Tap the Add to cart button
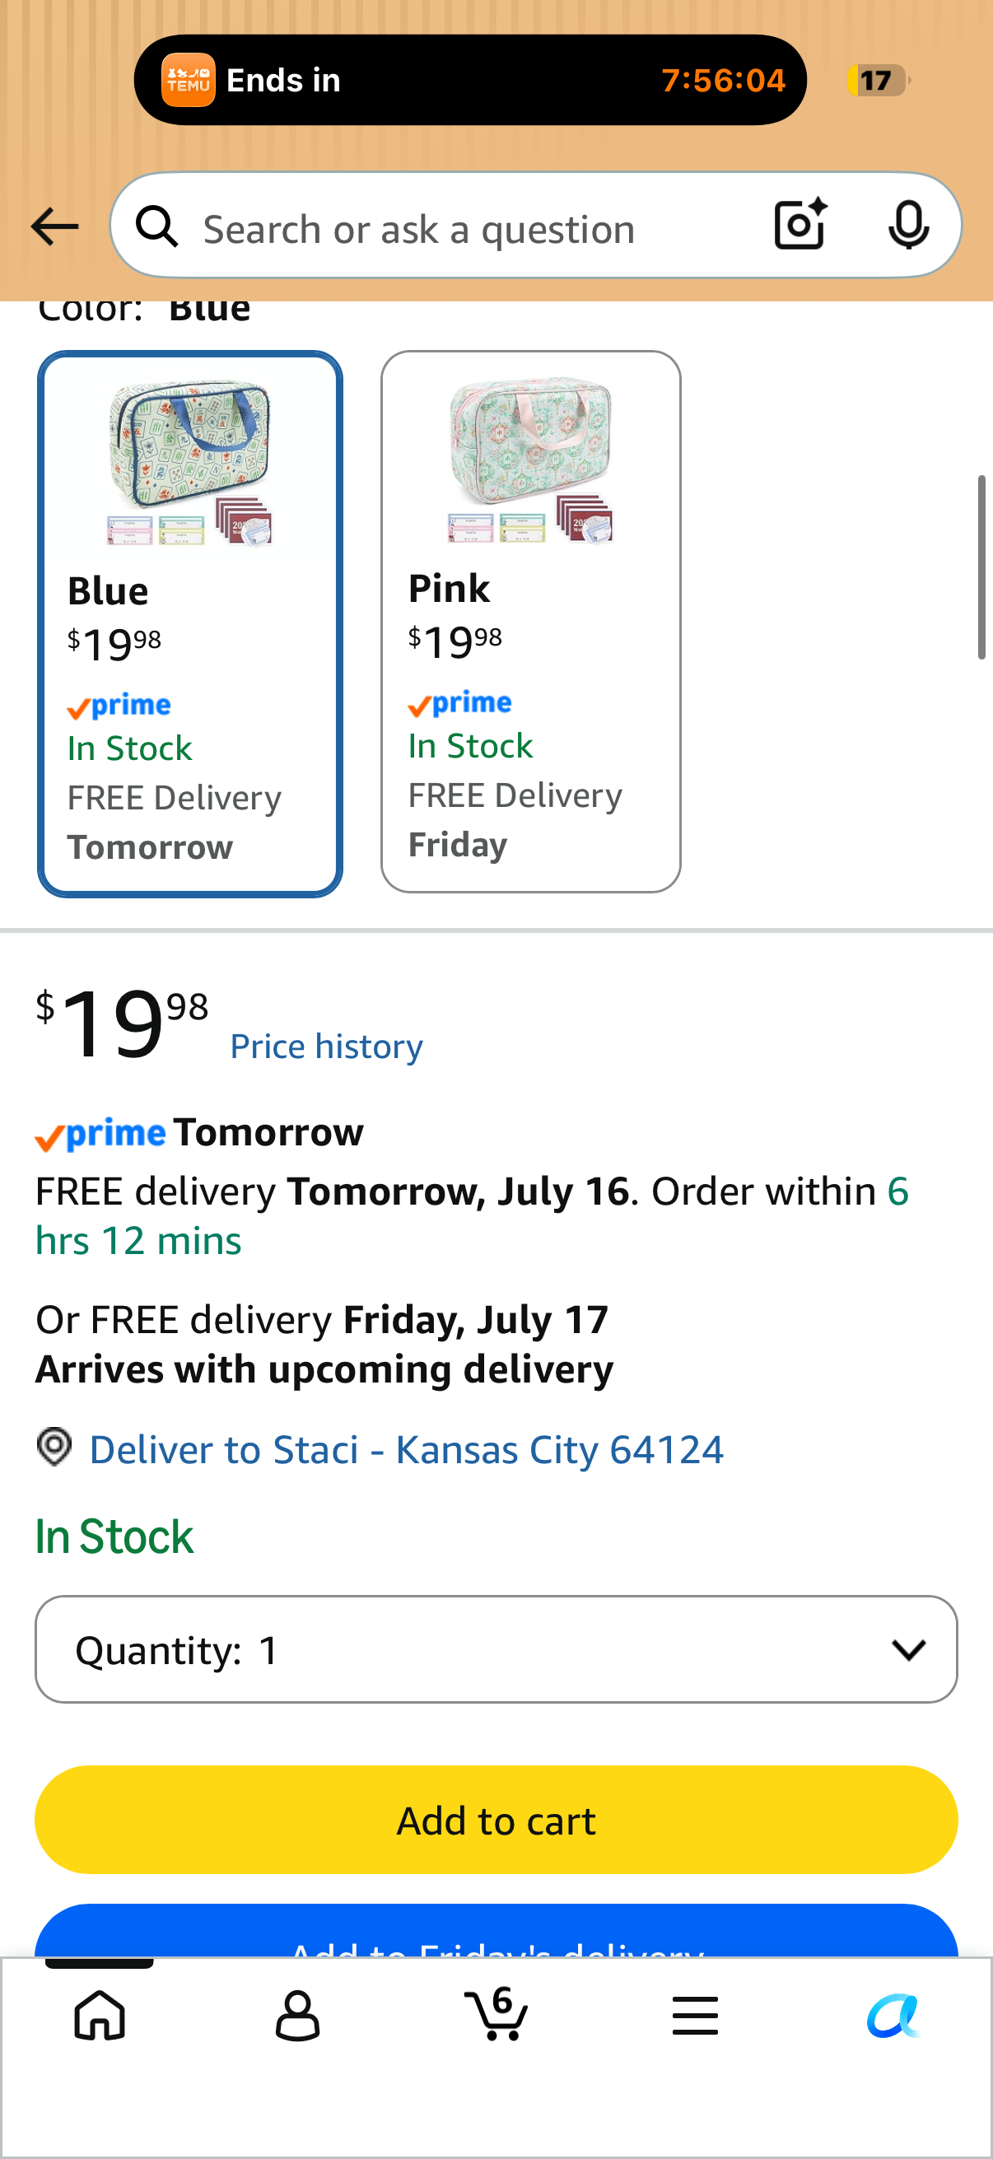 click(496, 1820)
